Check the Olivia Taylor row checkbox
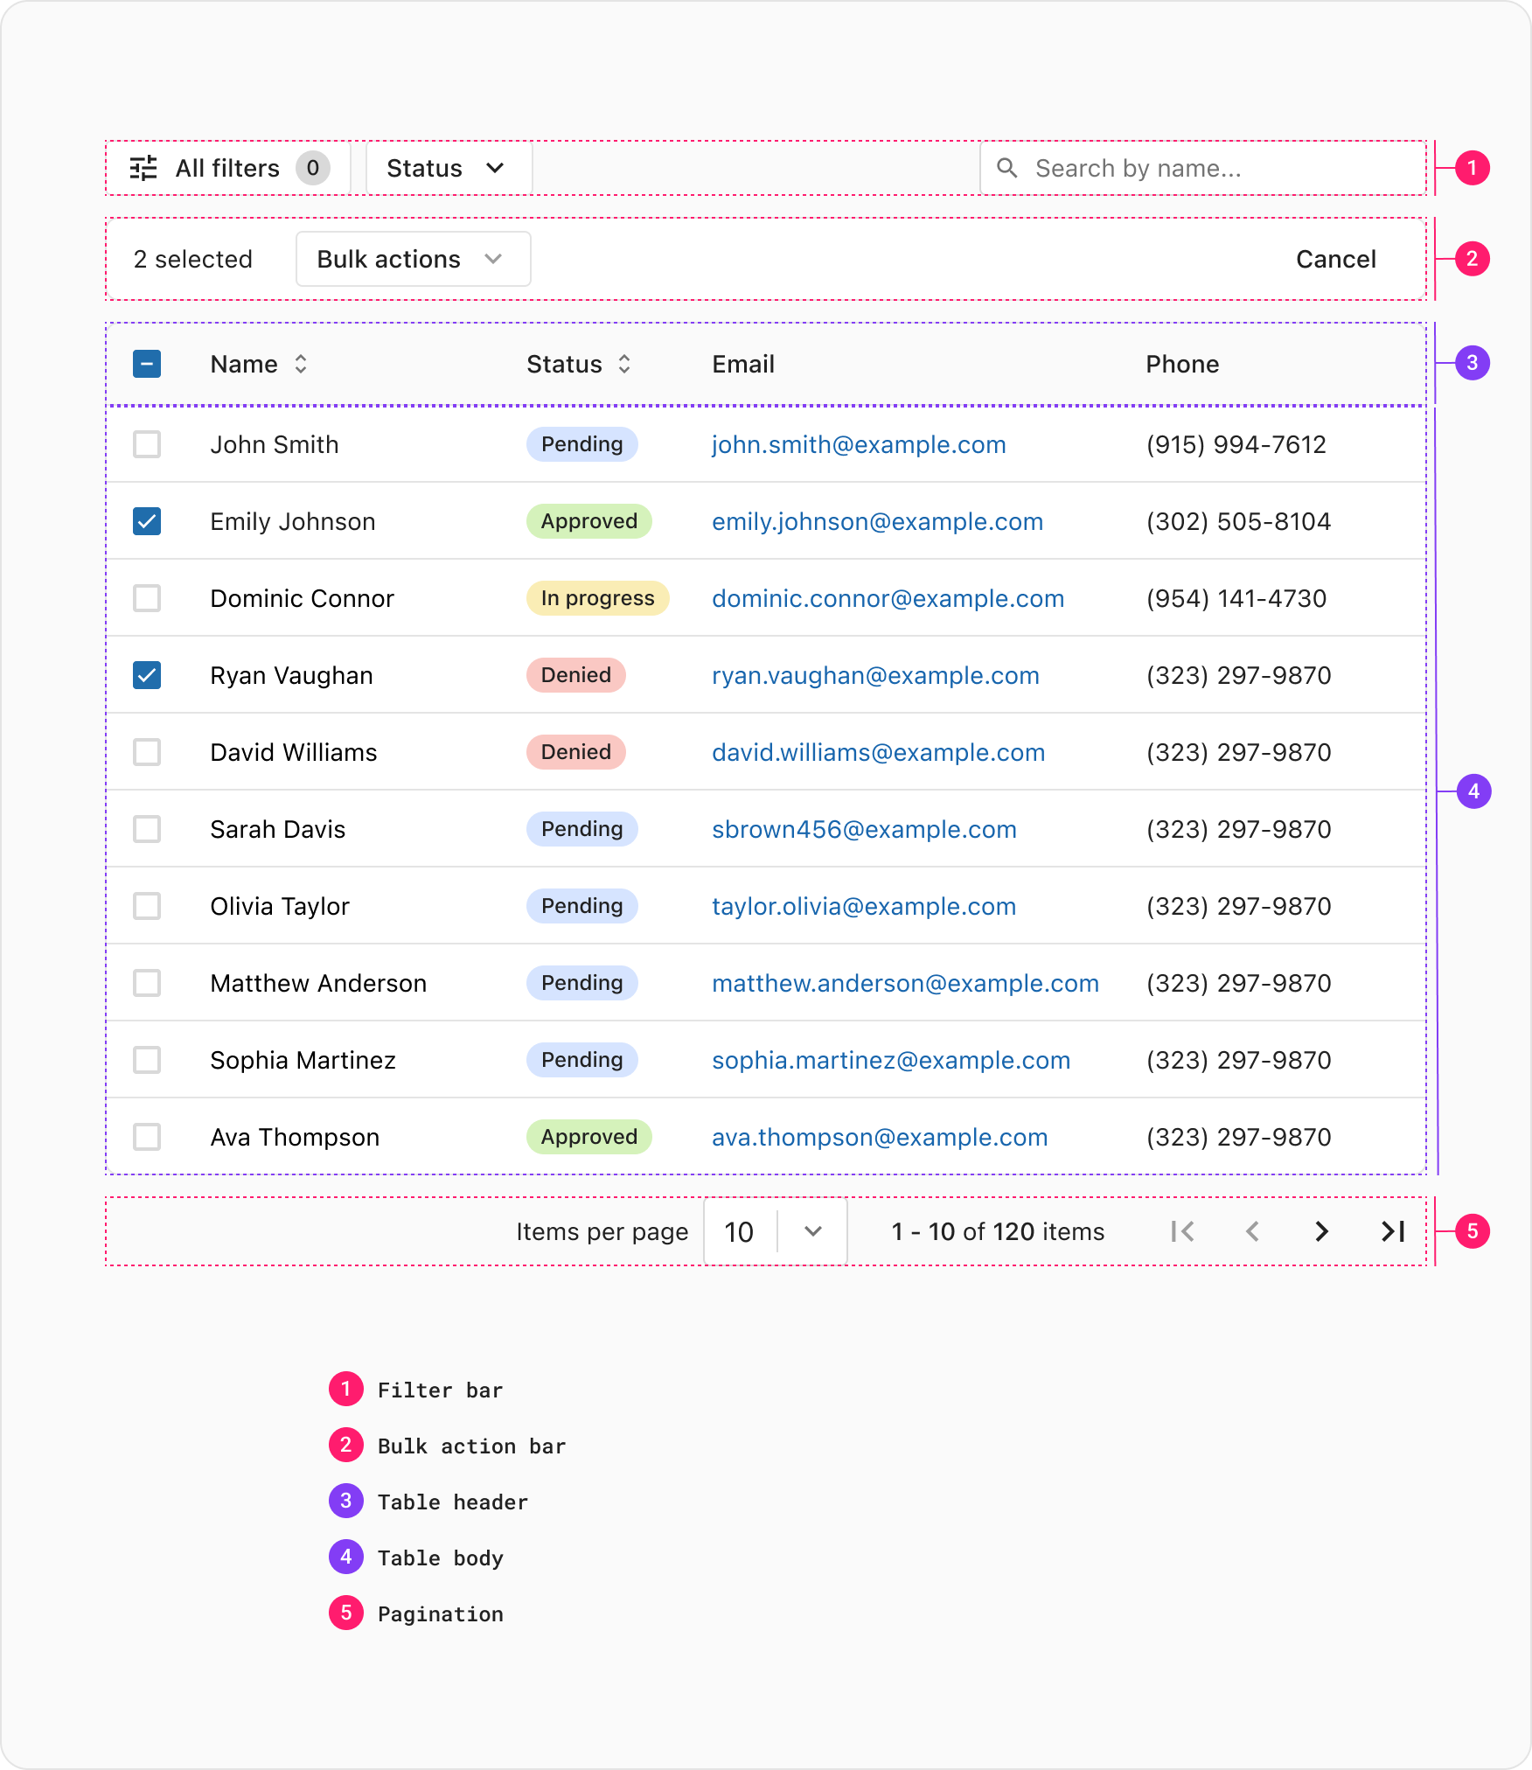1532x1770 pixels. pos(147,906)
